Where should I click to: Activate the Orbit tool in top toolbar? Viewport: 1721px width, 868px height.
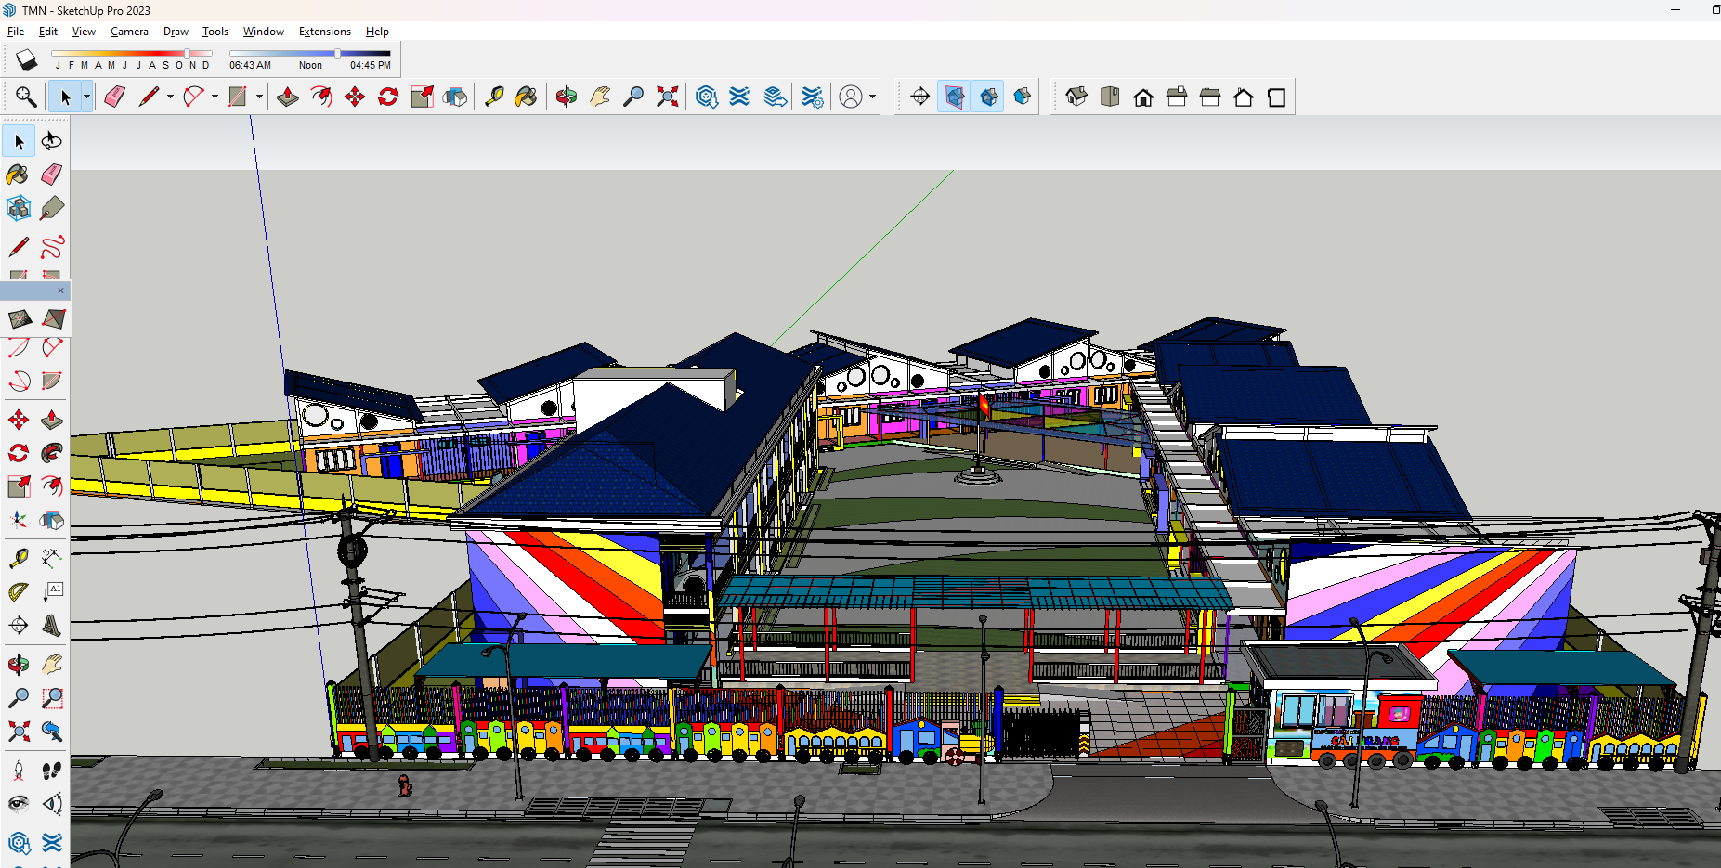click(x=566, y=97)
